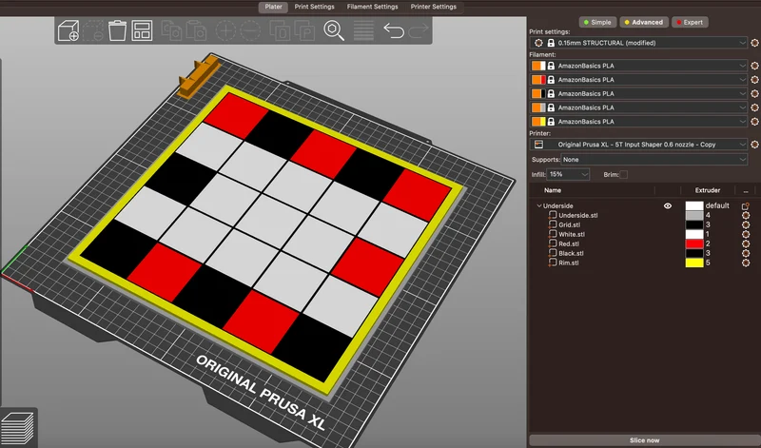This screenshot has height=448, width=761.
Task: Click the Delete all trash icon
Action: [117, 30]
